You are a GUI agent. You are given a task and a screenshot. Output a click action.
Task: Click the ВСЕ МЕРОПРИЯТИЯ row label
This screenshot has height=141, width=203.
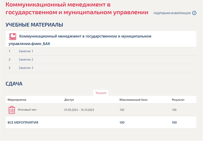23,122
